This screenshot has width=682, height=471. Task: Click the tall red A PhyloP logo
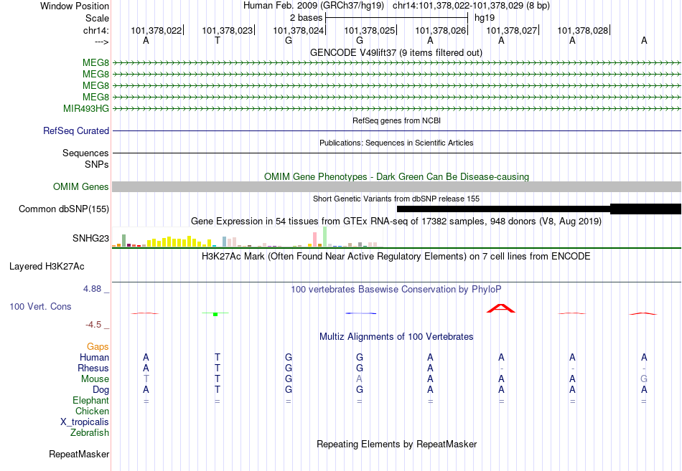[500, 308]
